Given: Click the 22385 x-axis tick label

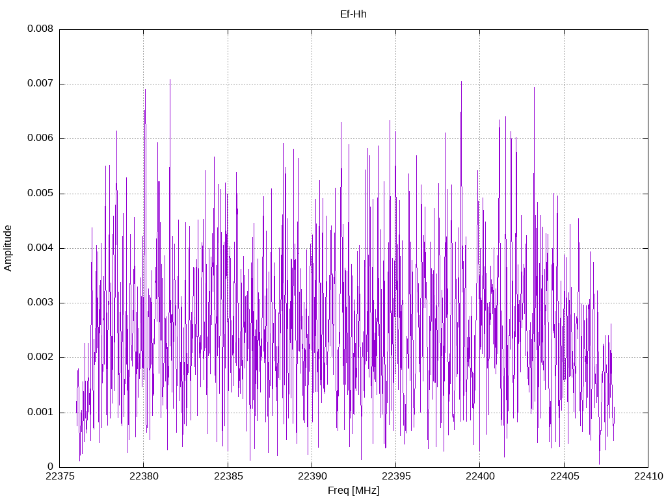Looking at the screenshot, I should click(228, 476).
